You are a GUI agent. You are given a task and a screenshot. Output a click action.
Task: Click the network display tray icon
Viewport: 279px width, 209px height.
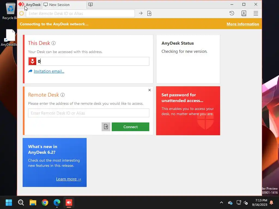239,202
